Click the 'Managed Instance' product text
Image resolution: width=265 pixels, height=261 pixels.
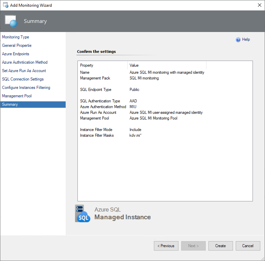(123, 217)
